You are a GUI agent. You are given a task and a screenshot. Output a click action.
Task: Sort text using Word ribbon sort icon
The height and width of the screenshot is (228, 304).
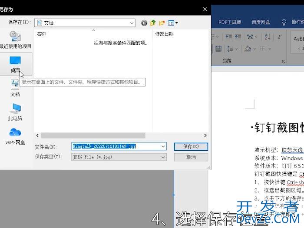(x=268, y=36)
